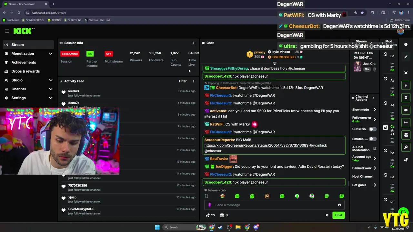Viewport: 413px width, 232px height.
Task: Open TIPPING bookmark
Action: [54, 20]
